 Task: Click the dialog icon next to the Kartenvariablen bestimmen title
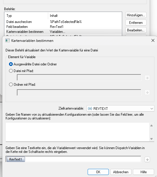(x=8, y=40)
